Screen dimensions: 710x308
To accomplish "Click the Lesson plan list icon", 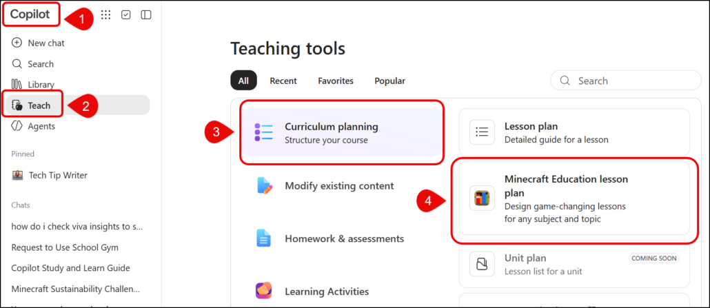I will 482,132.
